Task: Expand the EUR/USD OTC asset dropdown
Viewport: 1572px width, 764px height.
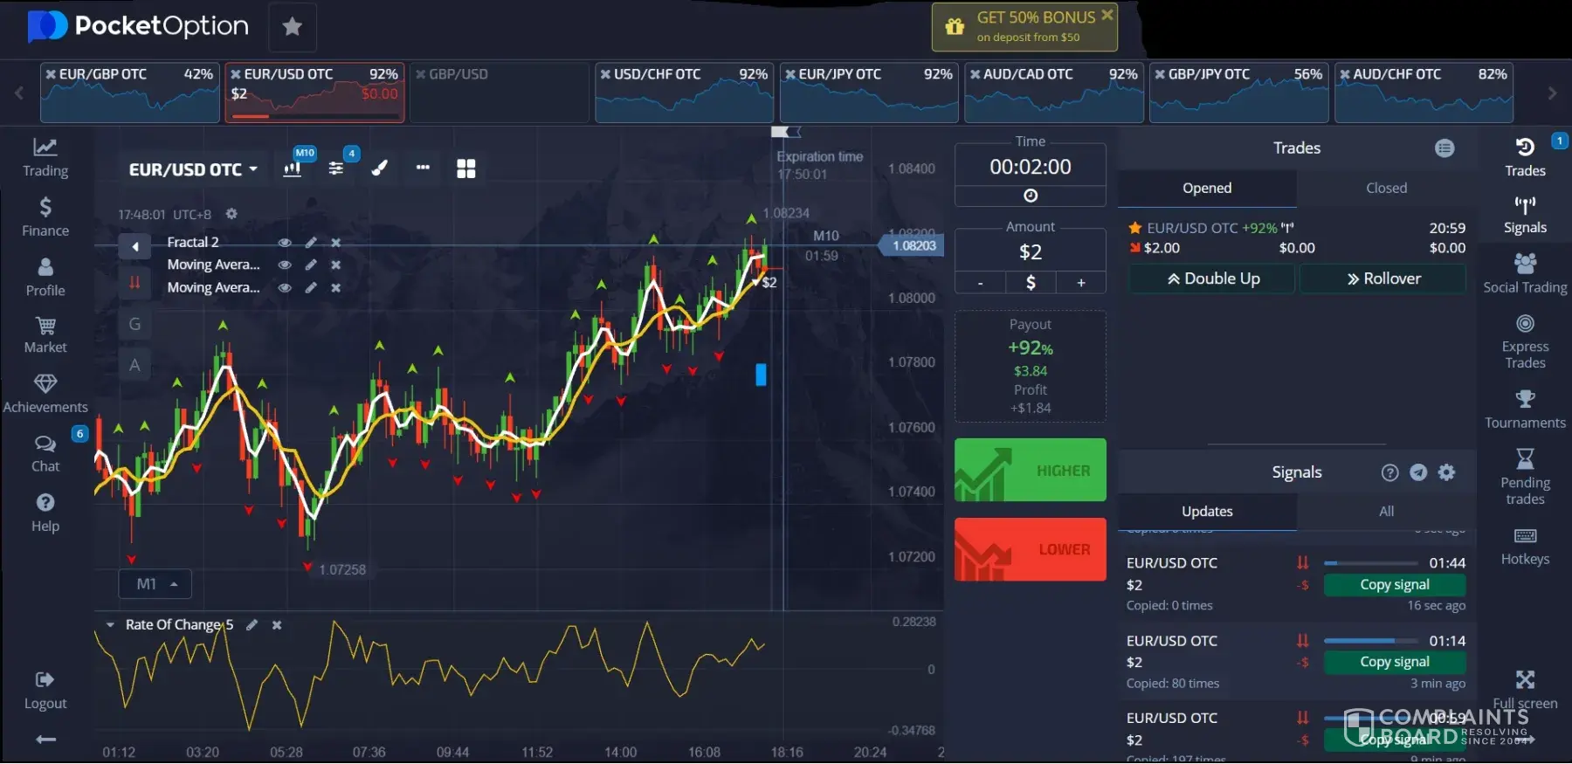Action: 193,169
